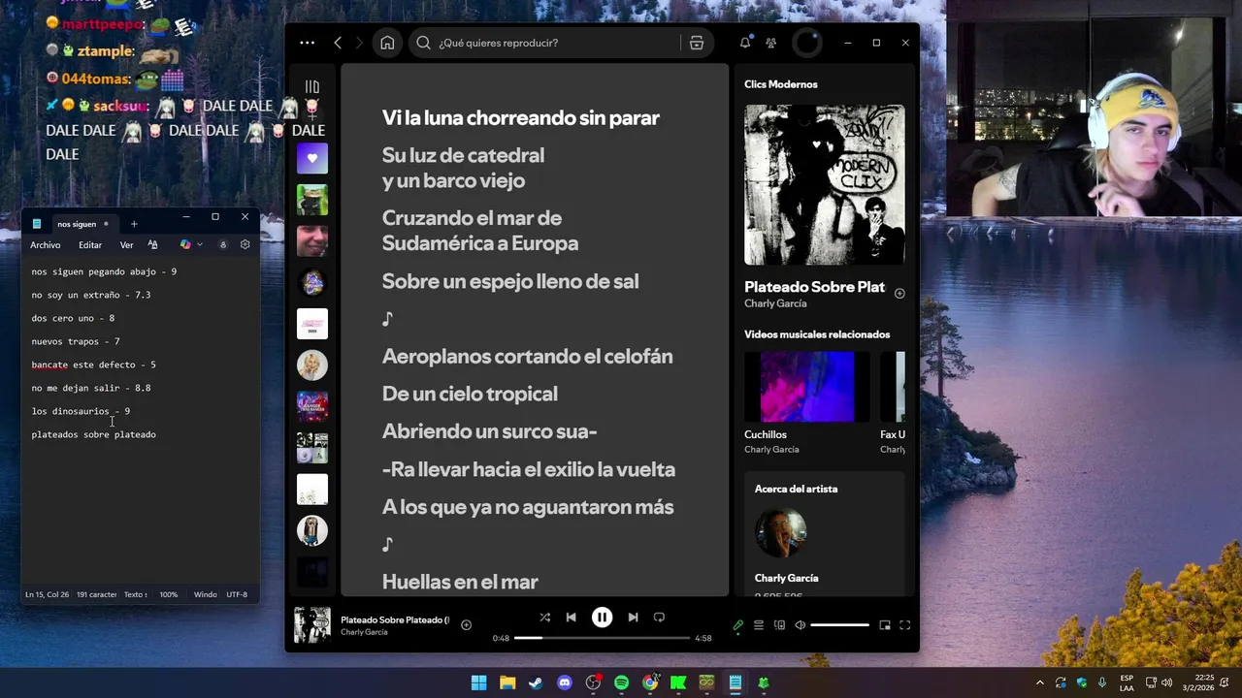This screenshot has height=698, width=1242.
Task: Open the Notepad account icon
Action: point(223,245)
